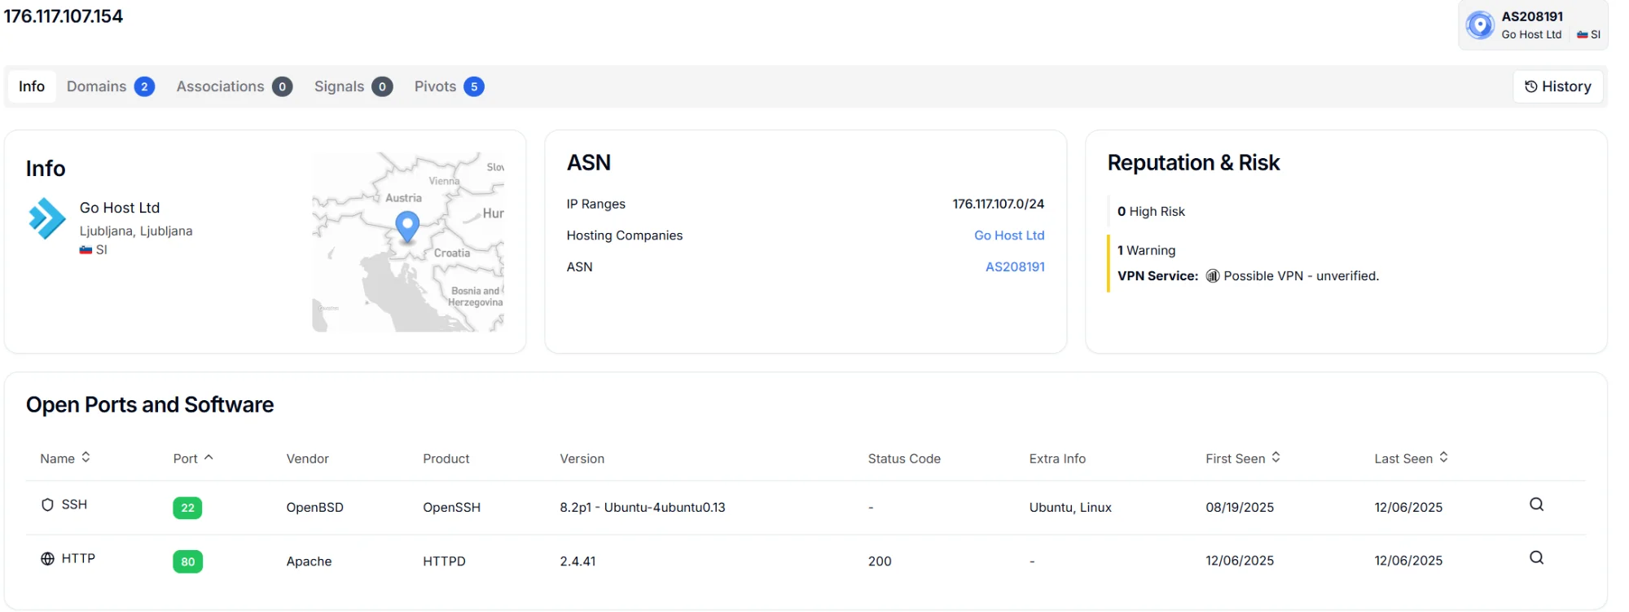Click the AS208191 circular badge icon
The height and width of the screenshot is (612, 1629).
coord(1479,25)
